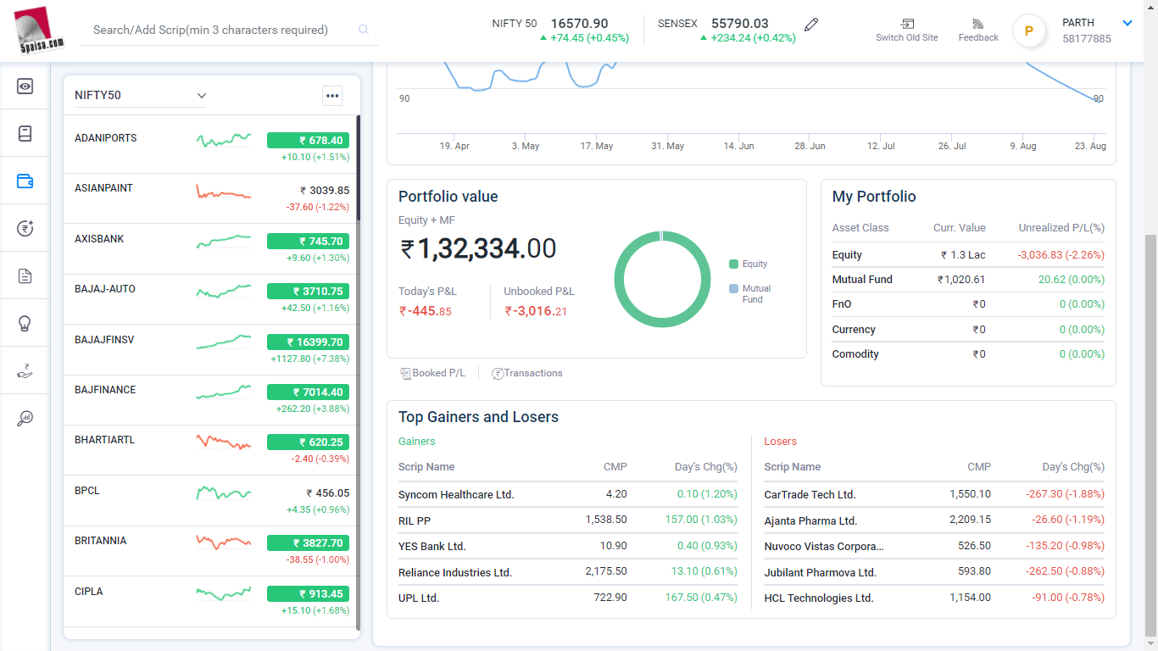Screen dimensions: 1158x651
Task: Expand the PARTH account dropdown arrow
Action: [x=1127, y=23]
